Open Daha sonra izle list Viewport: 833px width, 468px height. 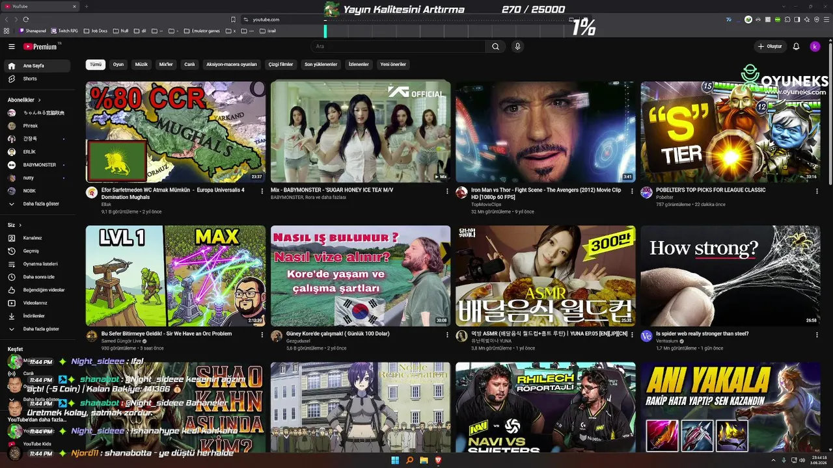click(x=38, y=277)
